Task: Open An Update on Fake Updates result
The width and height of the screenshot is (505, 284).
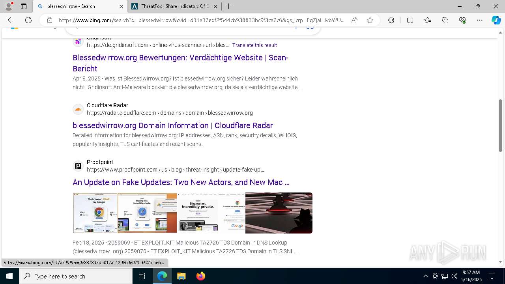Action: pyautogui.click(x=181, y=182)
